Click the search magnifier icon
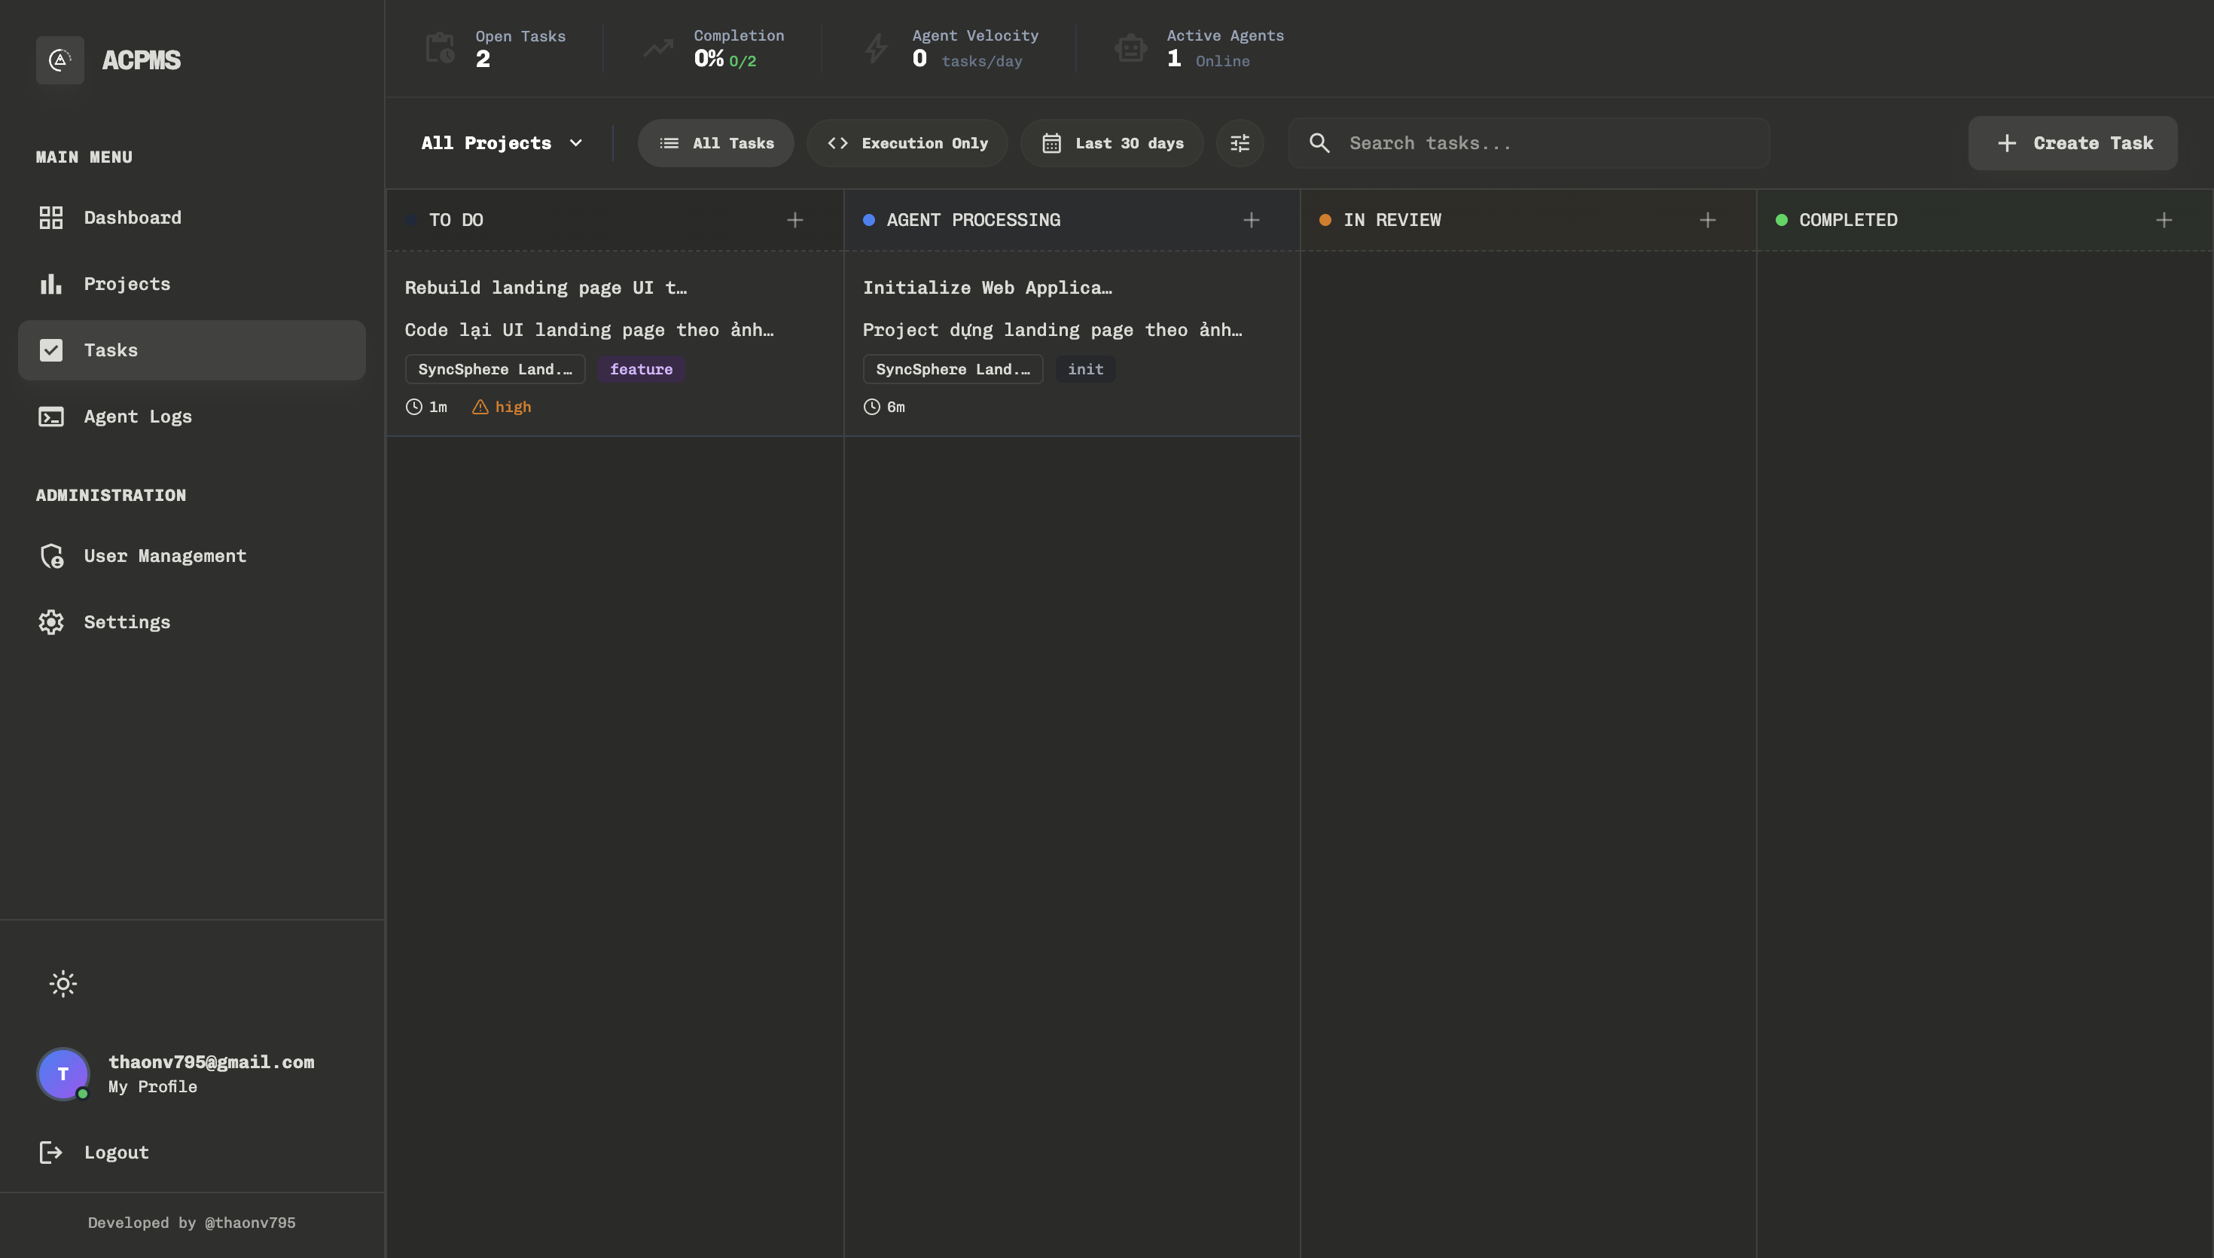 coord(1319,142)
